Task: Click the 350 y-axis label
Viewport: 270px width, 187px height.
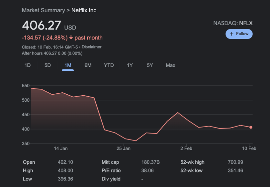Action: (x=26, y=144)
